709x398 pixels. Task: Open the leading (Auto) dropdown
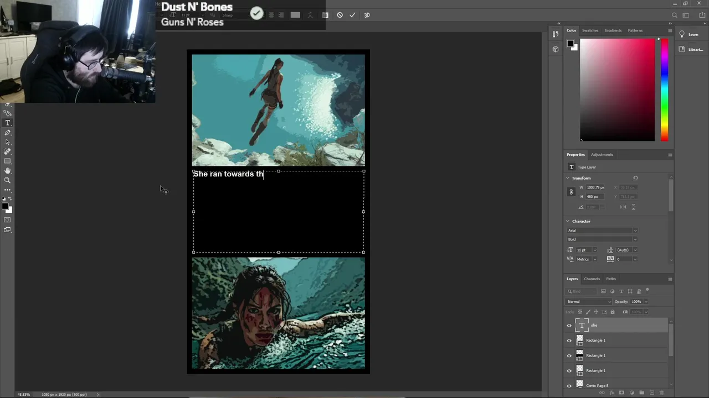pyautogui.click(x=634, y=250)
